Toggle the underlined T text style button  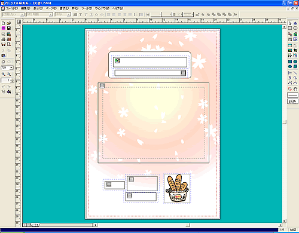point(91,14)
